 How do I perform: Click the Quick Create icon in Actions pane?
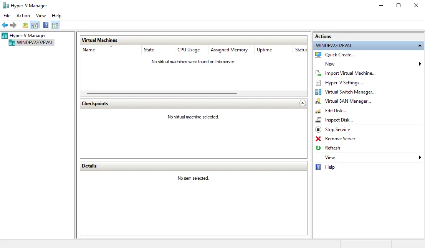click(318, 55)
